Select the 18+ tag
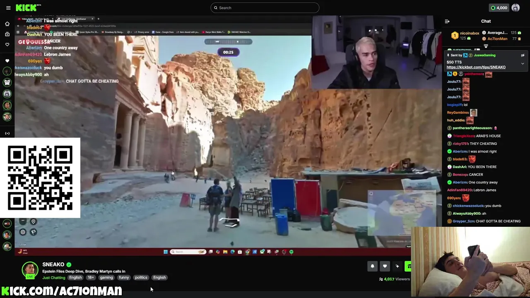 (91, 277)
